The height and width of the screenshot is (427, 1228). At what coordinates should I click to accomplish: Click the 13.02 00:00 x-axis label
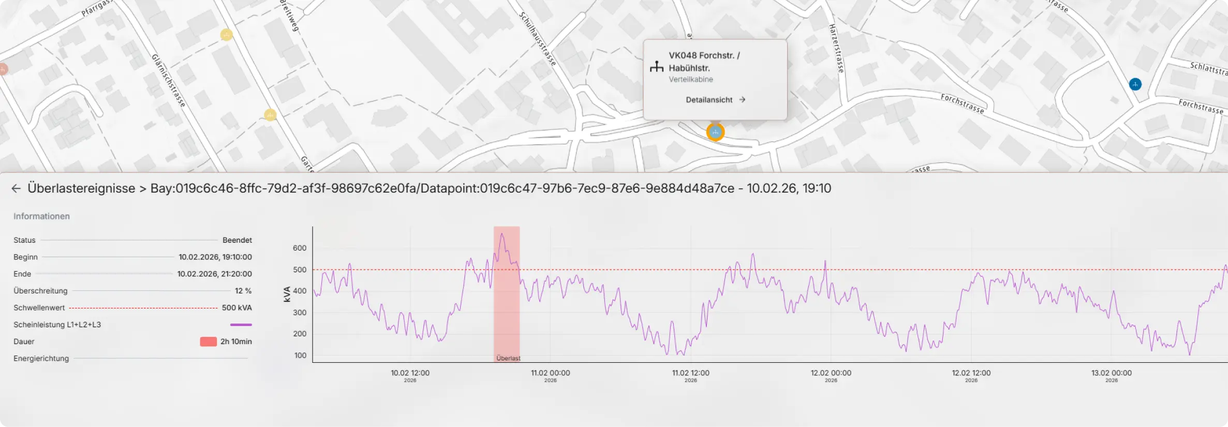point(1111,373)
